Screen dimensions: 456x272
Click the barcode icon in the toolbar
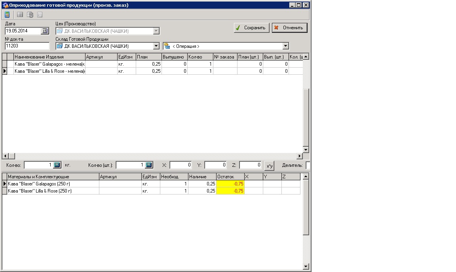tap(20, 15)
